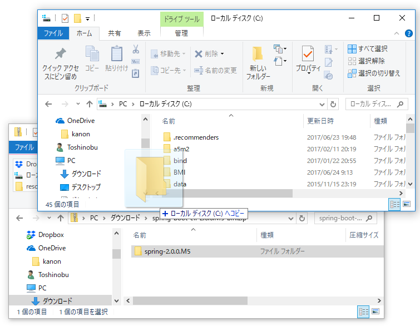
Task: Pin to Quick Access in C: window ribbon
Action: click(61, 63)
